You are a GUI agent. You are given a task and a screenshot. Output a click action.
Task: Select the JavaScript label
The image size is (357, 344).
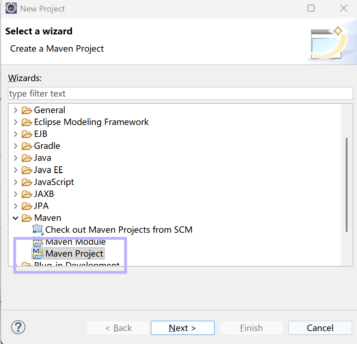(54, 182)
